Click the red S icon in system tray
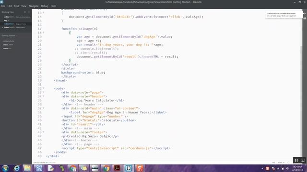This screenshot has width=307, height=172. tap(268, 168)
